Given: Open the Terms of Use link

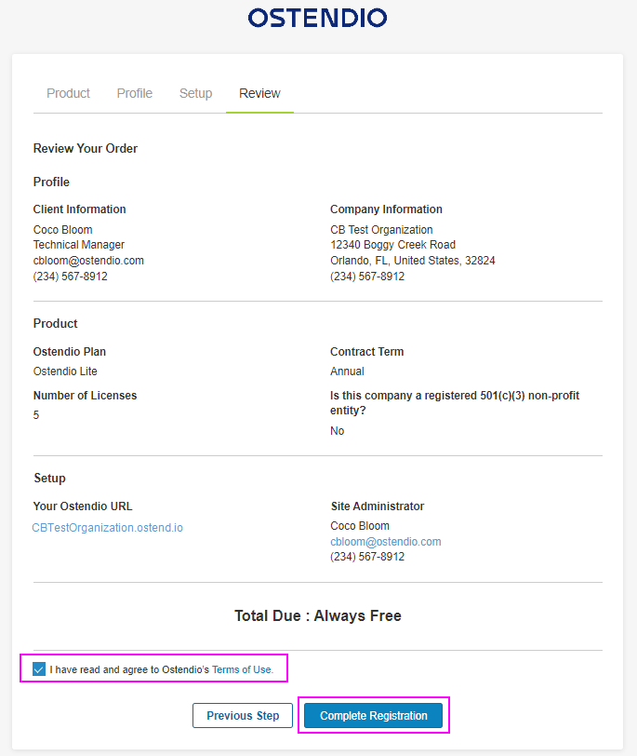Looking at the screenshot, I should click(242, 669).
